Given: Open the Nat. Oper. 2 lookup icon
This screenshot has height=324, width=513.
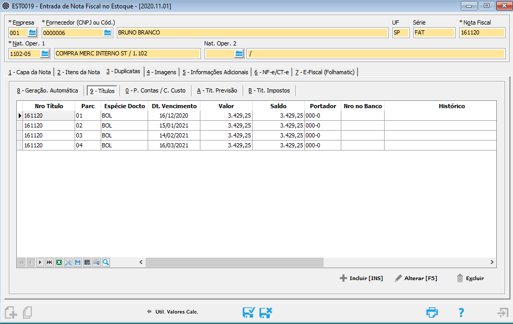Looking at the screenshot, I should pos(239,53).
